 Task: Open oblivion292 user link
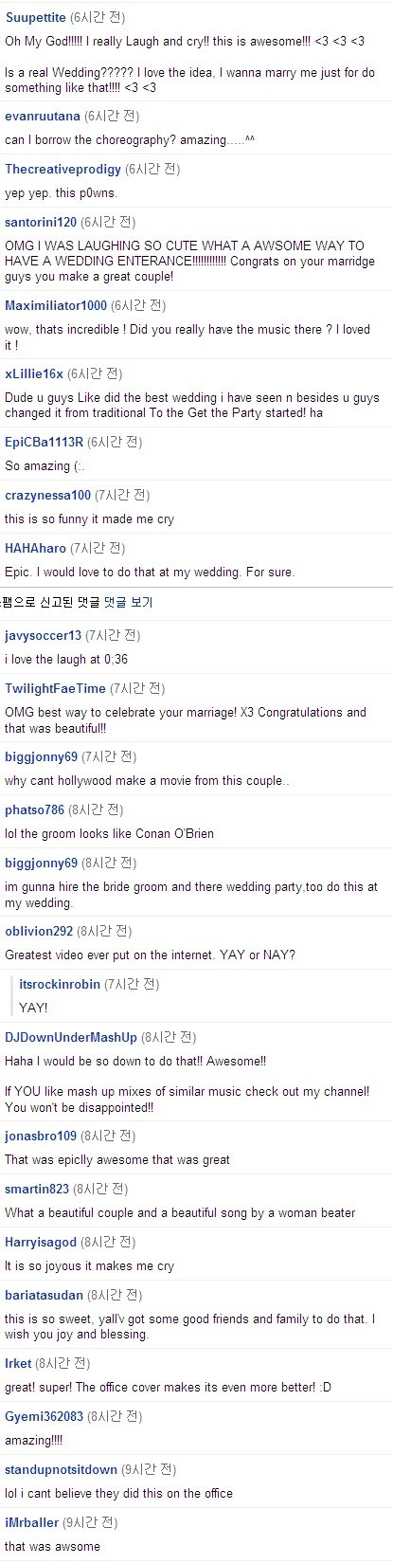(39, 932)
